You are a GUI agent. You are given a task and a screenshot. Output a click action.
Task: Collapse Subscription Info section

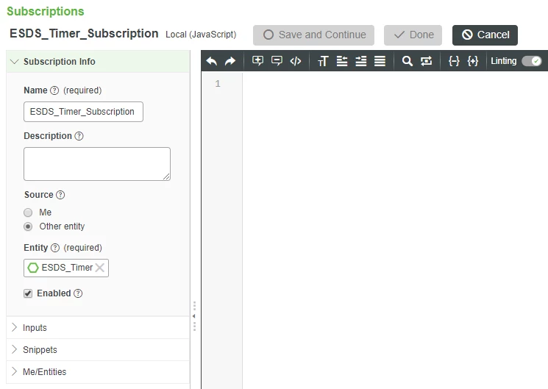point(99,62)
